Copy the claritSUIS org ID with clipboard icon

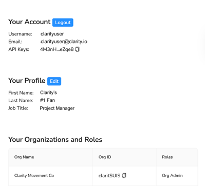click(124, 176)
